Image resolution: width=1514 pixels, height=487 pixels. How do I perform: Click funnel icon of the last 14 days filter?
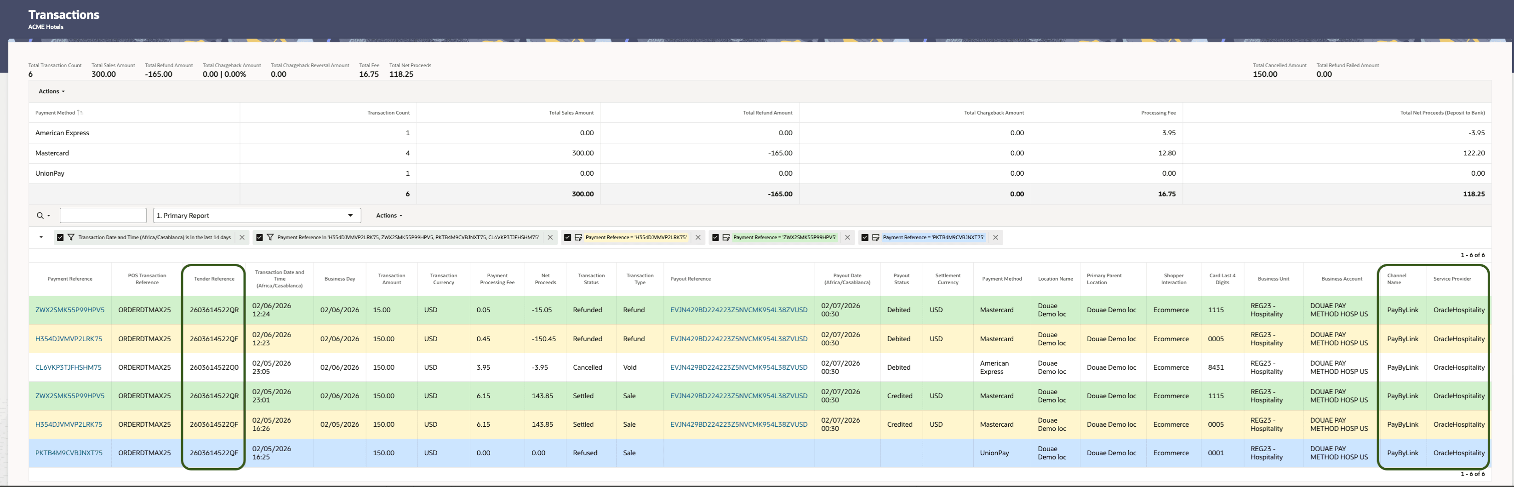(x=71, y=238)
